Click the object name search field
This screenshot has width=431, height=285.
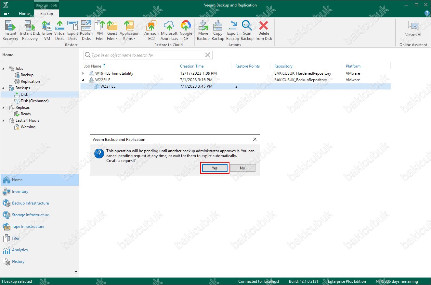146,55
